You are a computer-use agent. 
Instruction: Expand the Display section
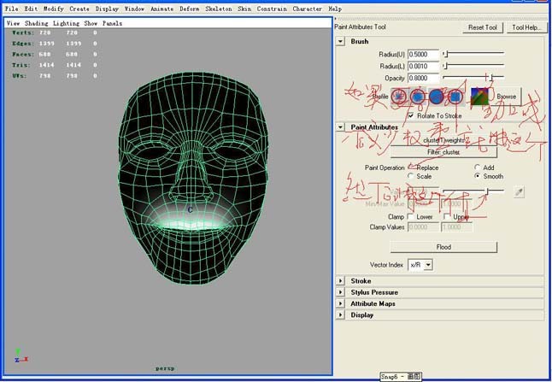point(340,314)
